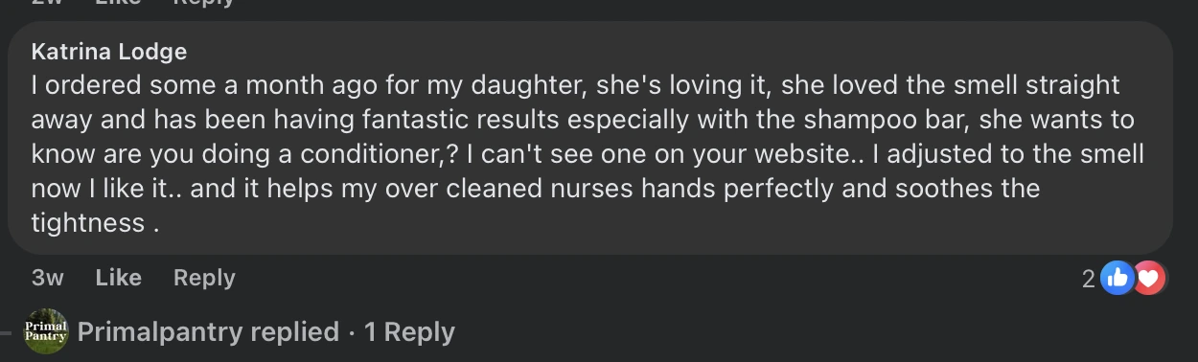Screen dimensions: 1198x362
Task: Expand the 1 Reply text
Action: 409,332
